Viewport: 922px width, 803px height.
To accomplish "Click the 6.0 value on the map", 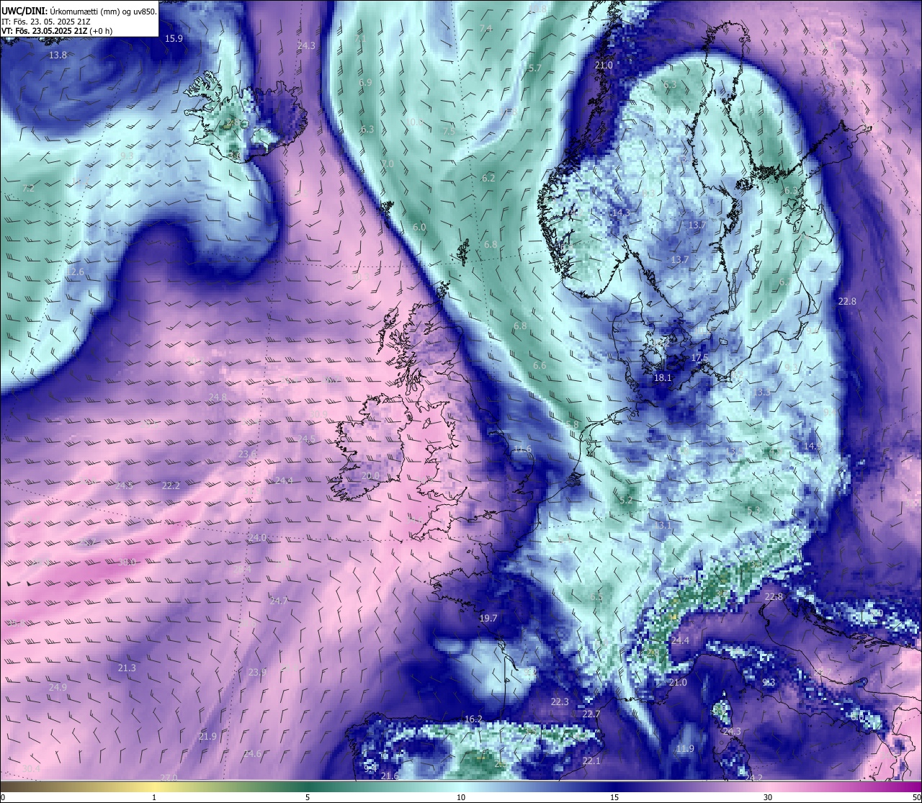I will (x=419, y=227).
